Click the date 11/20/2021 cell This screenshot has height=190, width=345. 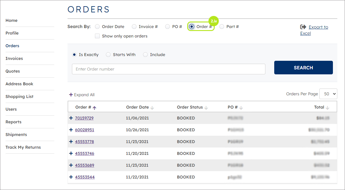pos(137,153)
